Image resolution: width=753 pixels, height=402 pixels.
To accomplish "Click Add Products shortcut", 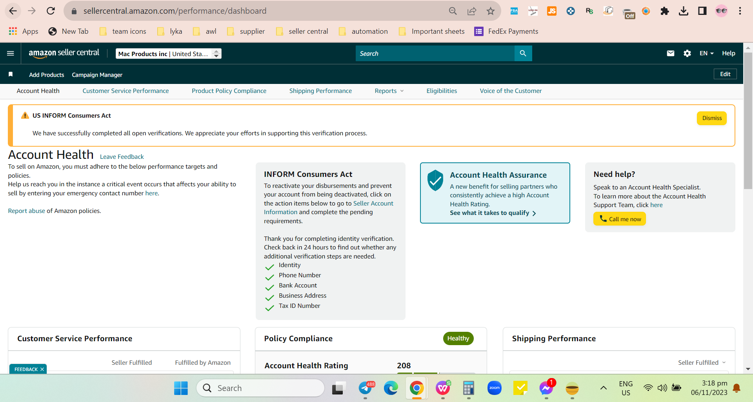I will [47, 75].
